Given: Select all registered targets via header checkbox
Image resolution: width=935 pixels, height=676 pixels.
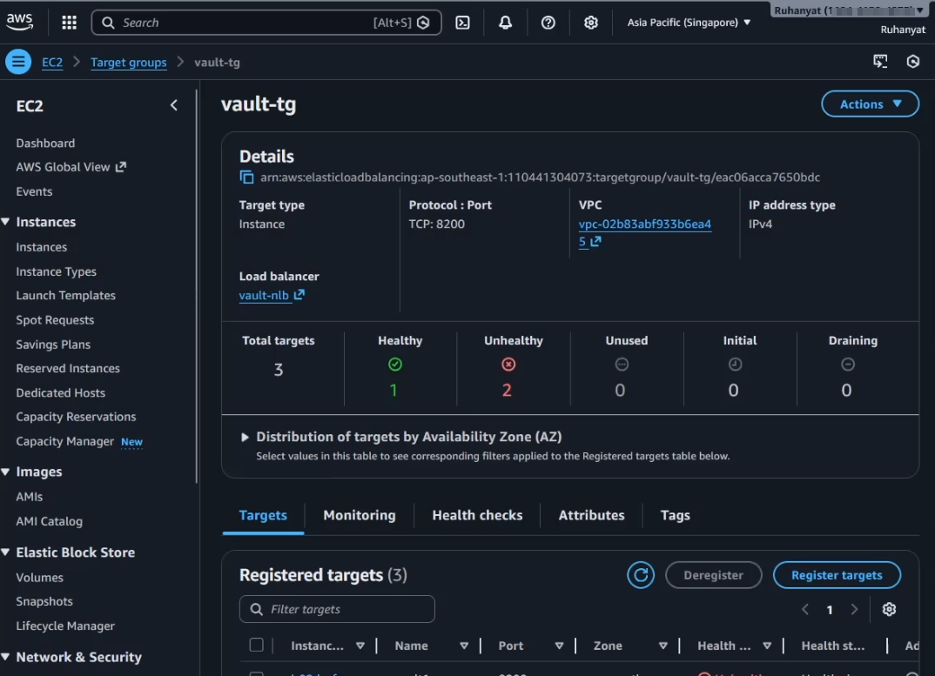Looking at the screenshot, I should [x=257, y=646].
